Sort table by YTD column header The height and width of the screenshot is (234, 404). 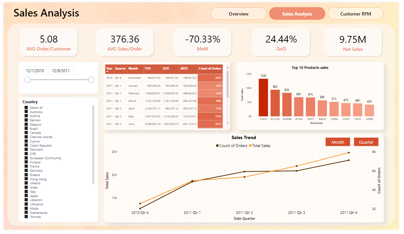(x=148, y=69)
